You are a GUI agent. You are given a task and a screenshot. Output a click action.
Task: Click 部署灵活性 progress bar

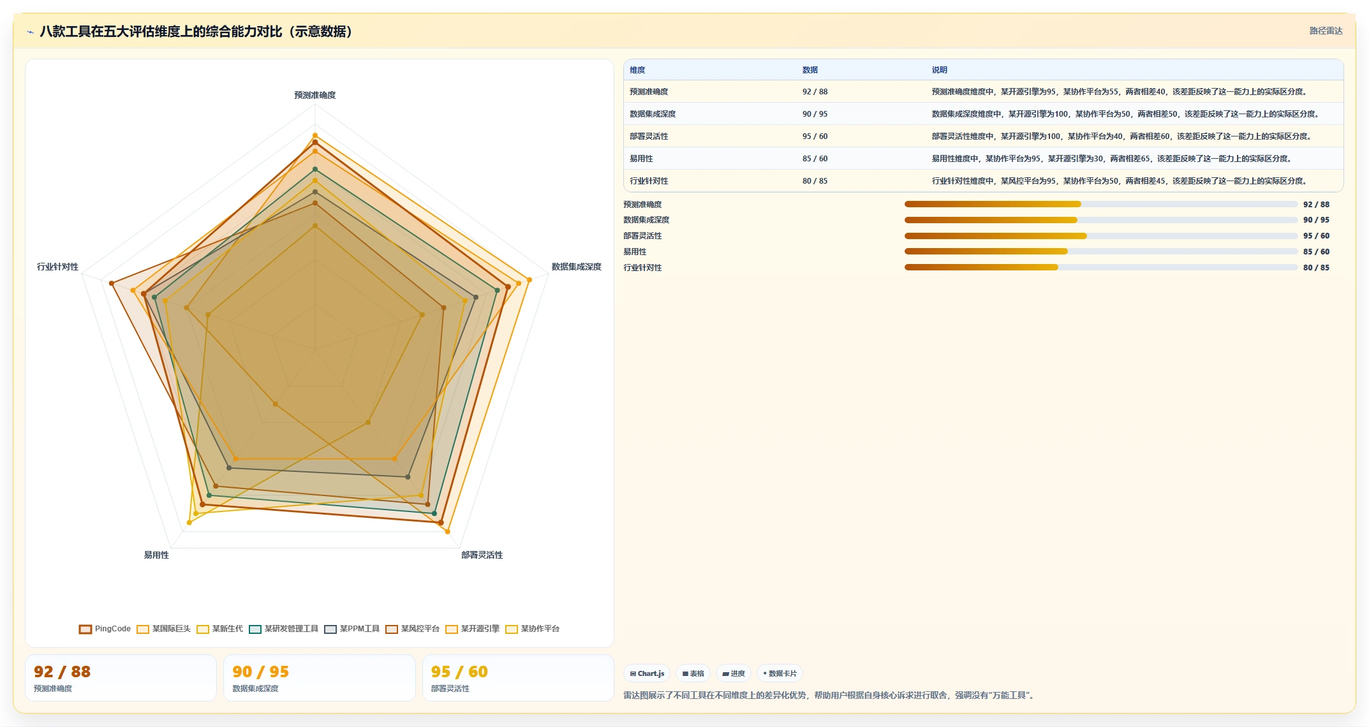coord(1101,236)
